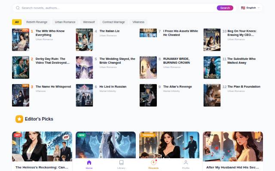The image size is (275, 171).
Task: Open The Heiress's Reckoning editor's pick card
Action: 42,151
